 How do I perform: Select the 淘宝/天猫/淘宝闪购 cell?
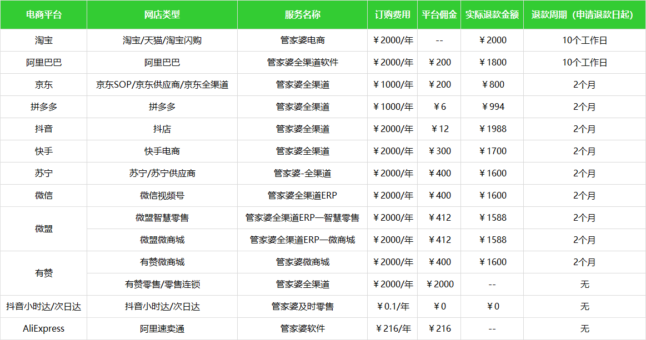[162, 40]
